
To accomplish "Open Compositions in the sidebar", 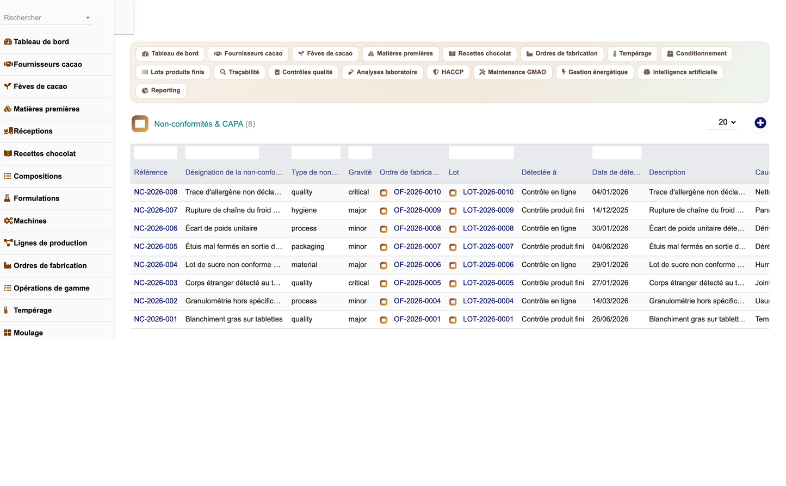I will 38,176.
